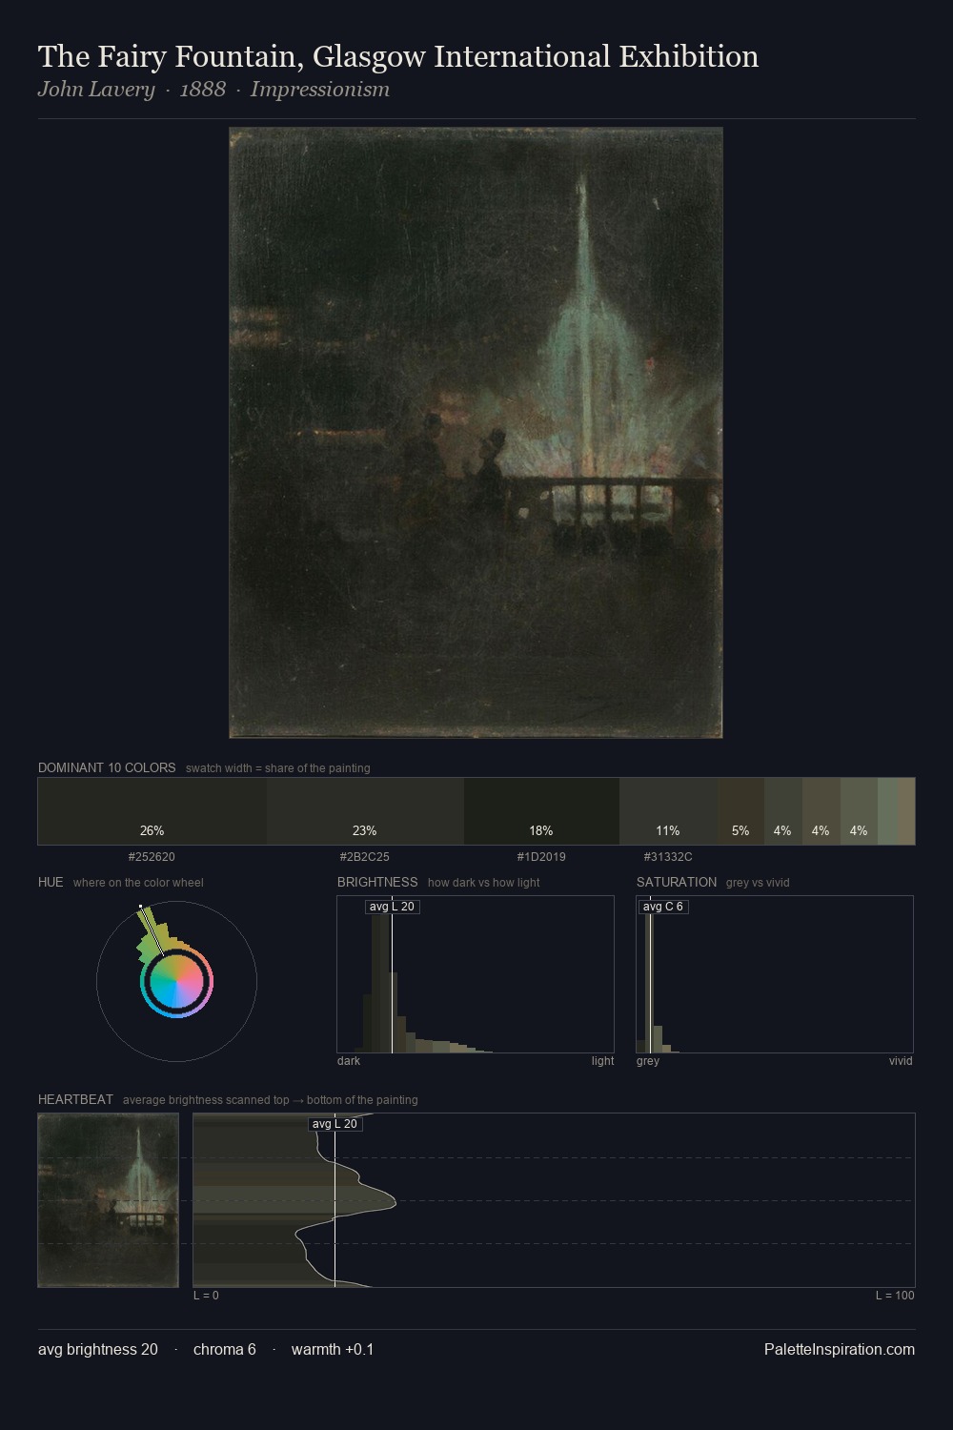Click the 5% brown color swatch

pyautogui.click(x=740, y=811)
